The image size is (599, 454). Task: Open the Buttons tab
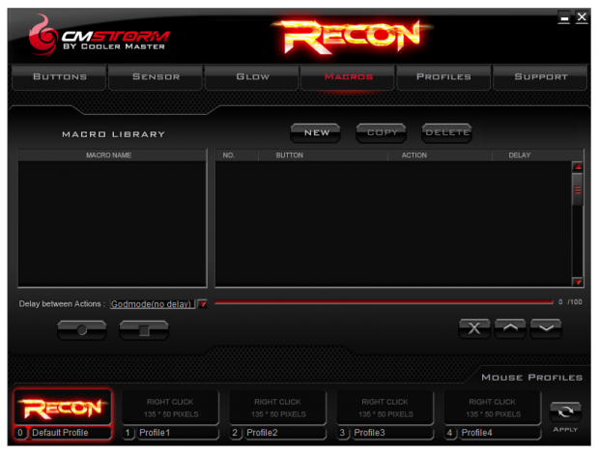[x=59, y=76]
